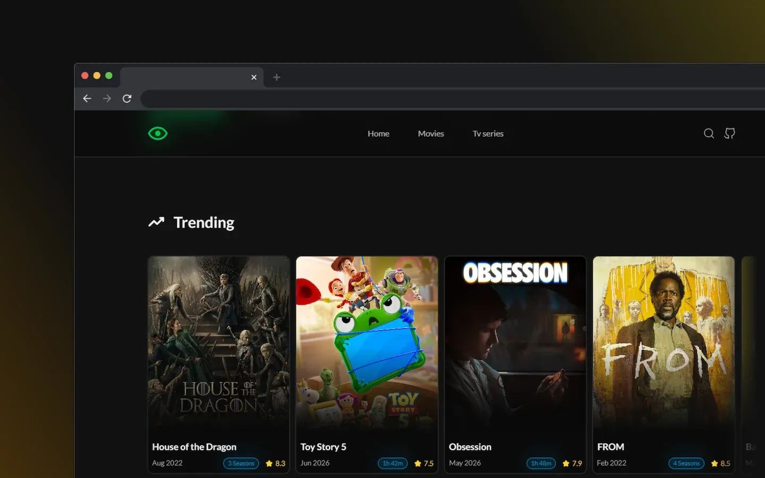Click the May 2026 release date
The image size is (765, 478).
pyautogui.click(x=465, y=463)
